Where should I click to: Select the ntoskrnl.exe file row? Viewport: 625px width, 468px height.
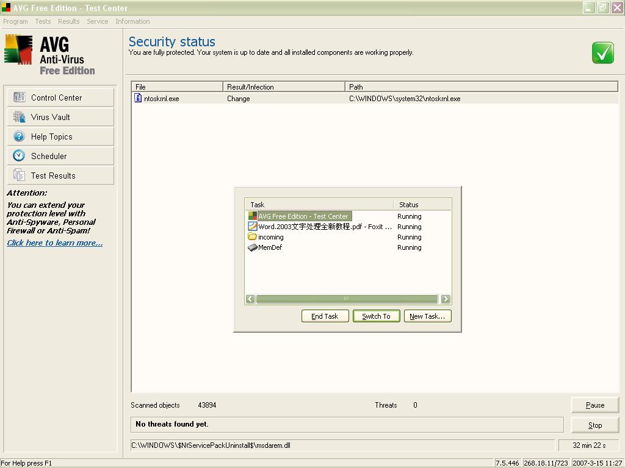[x=375, y=98]
